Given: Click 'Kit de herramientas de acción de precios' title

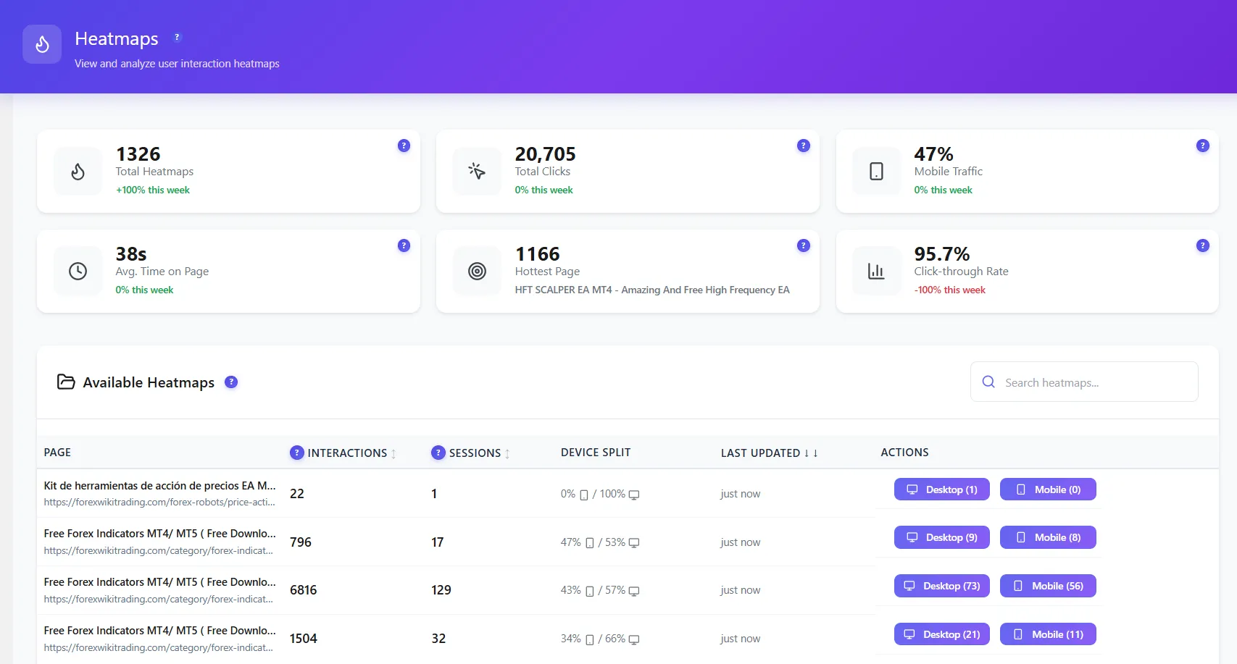Looking at the screenshot, I should pyautogui.click(x=159, y=486).
